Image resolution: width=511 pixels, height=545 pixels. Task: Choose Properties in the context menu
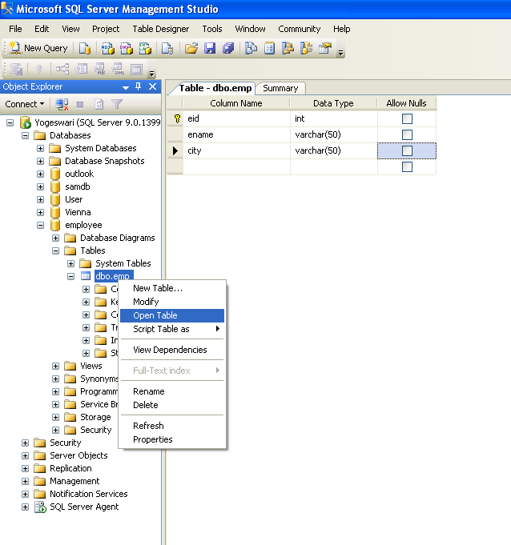(x=172, y=439)
